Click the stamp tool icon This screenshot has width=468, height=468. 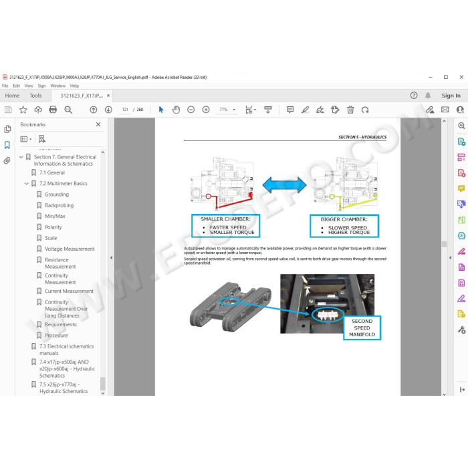coord(335,110)
